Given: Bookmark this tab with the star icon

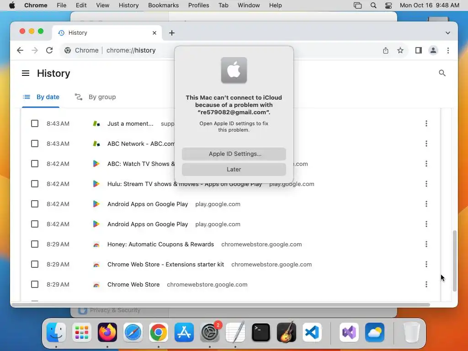Looking at the screenshot, I should pyautogui.click(x=400, y=50).
